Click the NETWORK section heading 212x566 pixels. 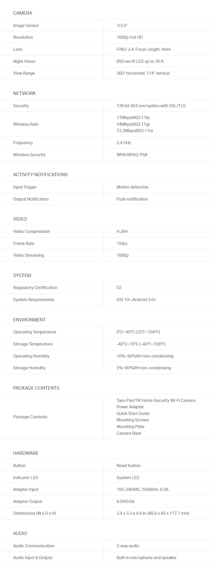(24, 93)
